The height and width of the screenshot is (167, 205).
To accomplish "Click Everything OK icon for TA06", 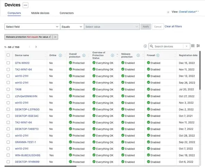I will pos(94,89).
